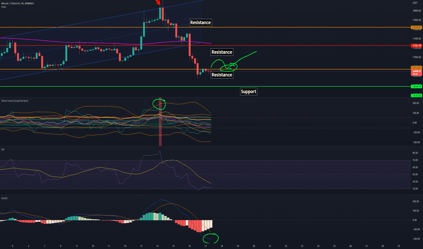Click the MACD pane label

coord(5,198)
